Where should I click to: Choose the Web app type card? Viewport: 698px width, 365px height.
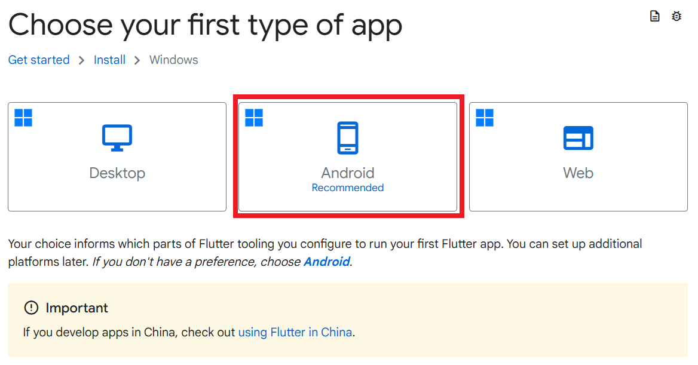(578, 157)
